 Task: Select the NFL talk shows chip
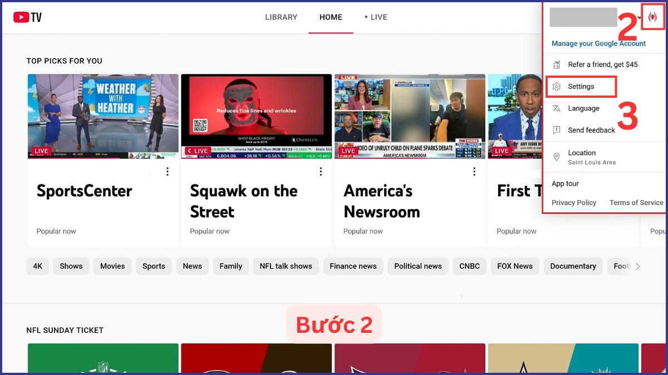coord(286,266)
